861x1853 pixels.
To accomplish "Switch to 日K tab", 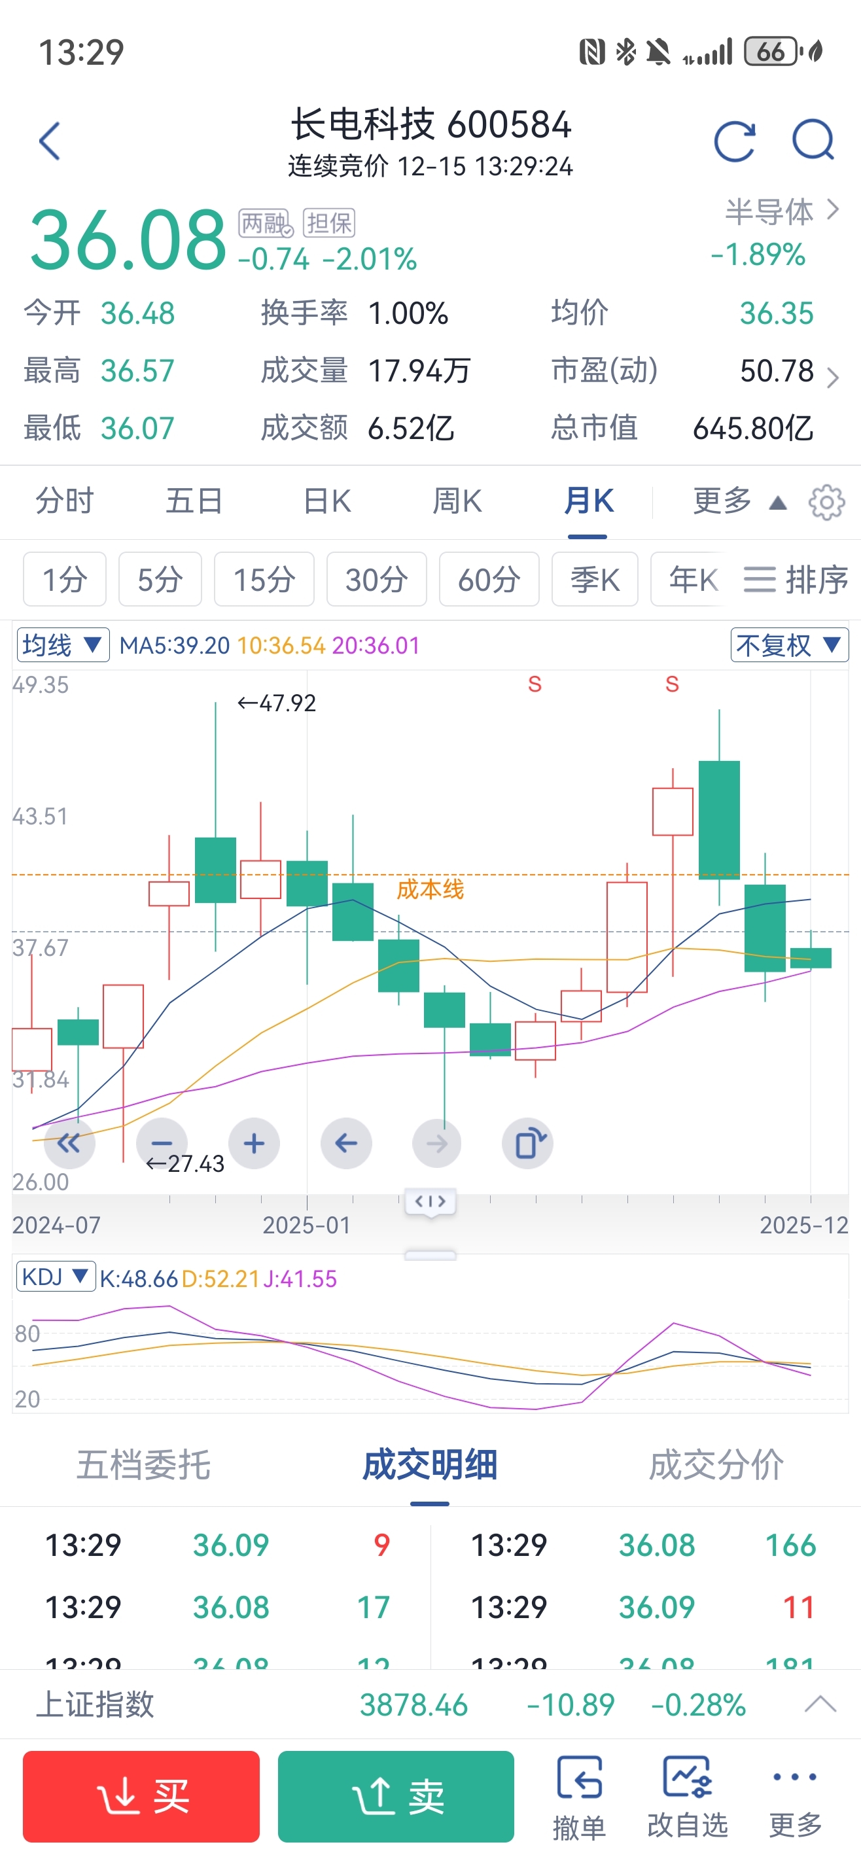I will point(327,501).
